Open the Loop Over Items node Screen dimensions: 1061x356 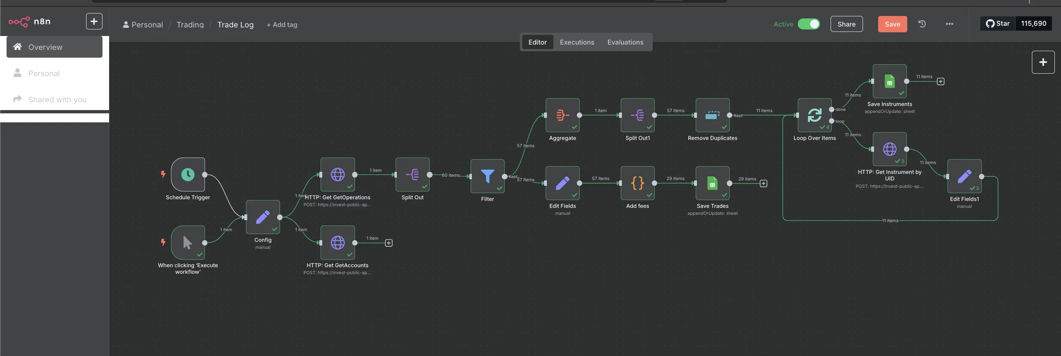pos(815,115)
